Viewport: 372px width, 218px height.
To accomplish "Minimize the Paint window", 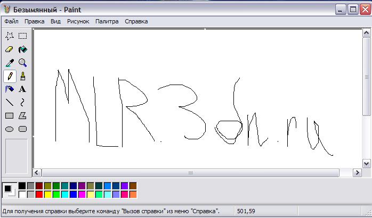I will pos(341,10).
